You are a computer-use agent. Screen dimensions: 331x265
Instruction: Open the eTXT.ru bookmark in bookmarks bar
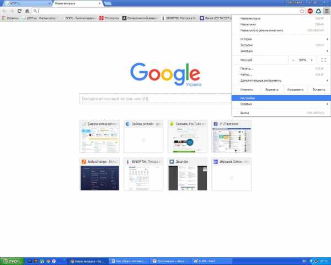coord(39,18)
